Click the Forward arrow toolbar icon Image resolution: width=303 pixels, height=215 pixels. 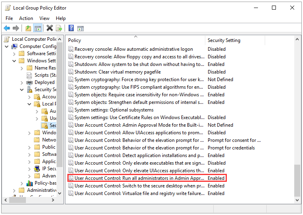[x=16, y=28]
